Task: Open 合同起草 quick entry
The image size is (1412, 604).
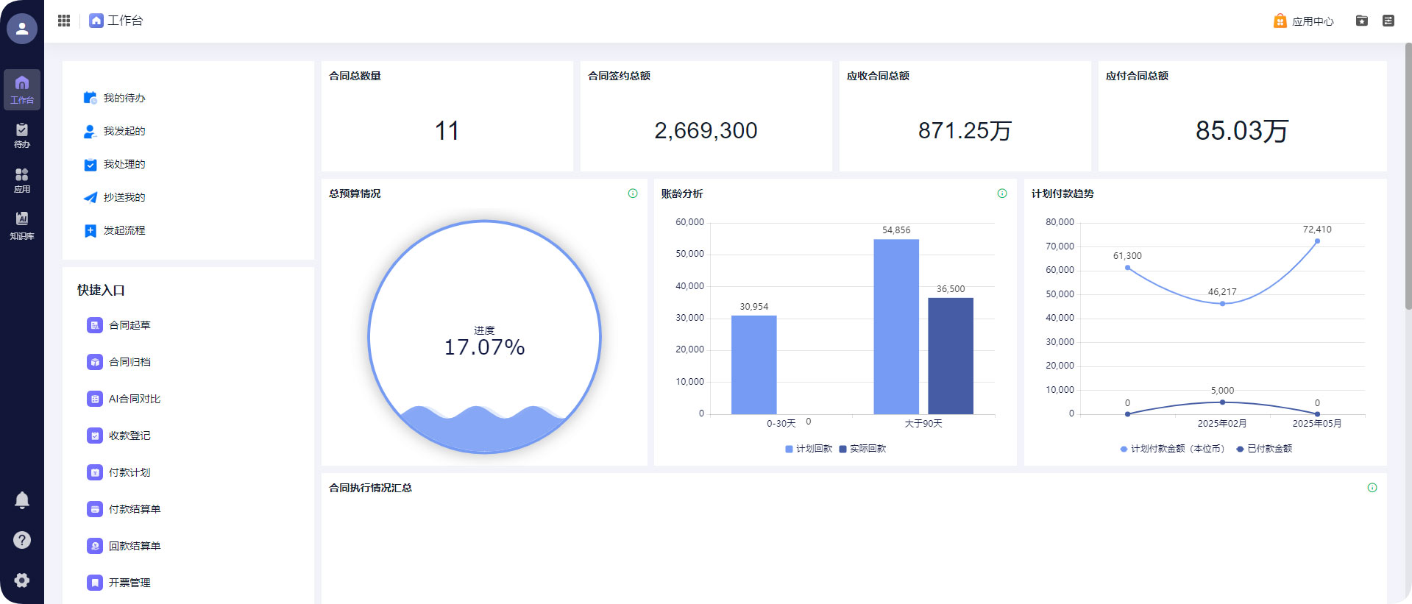Action: point(129,325)
